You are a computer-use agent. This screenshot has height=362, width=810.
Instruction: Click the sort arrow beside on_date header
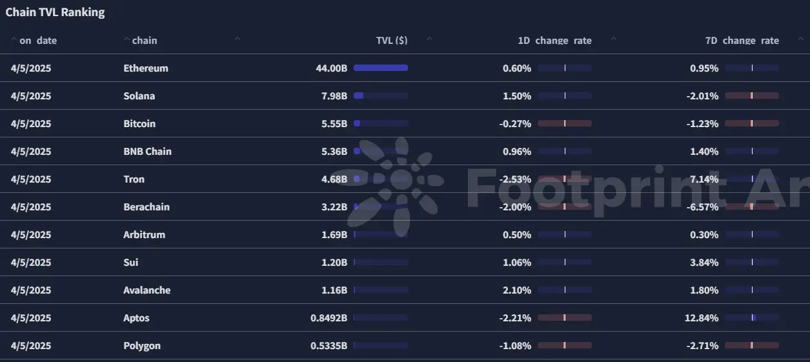tap(14, 40)
